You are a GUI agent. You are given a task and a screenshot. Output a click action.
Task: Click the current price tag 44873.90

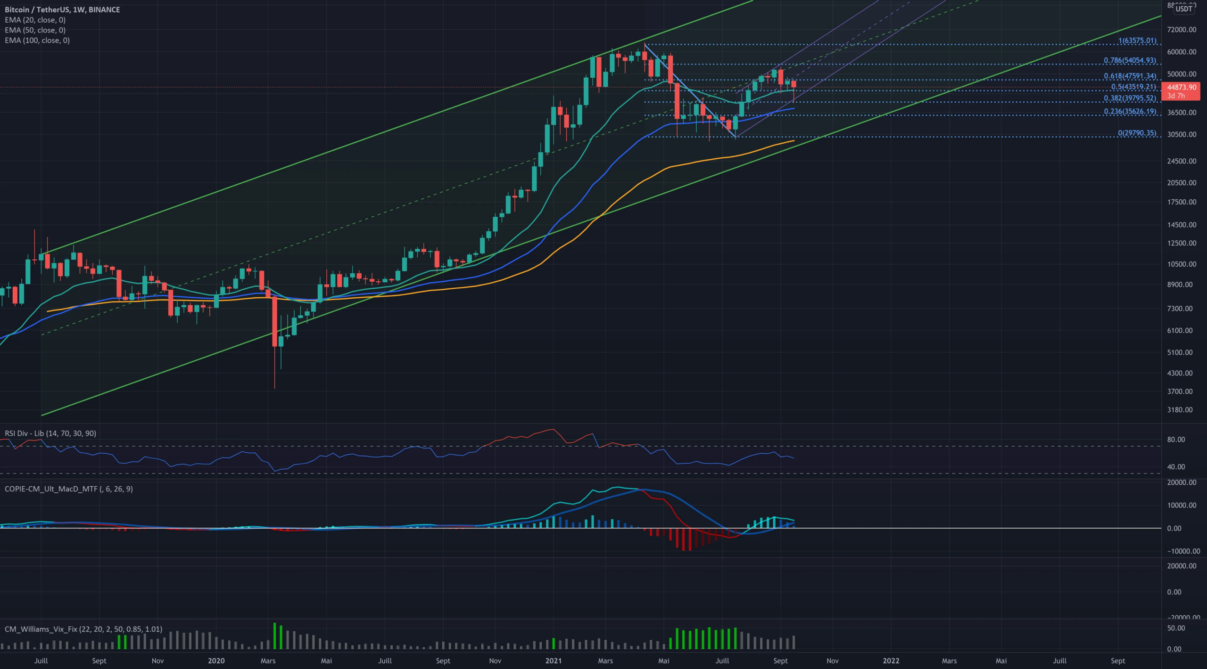point(1181,91)
